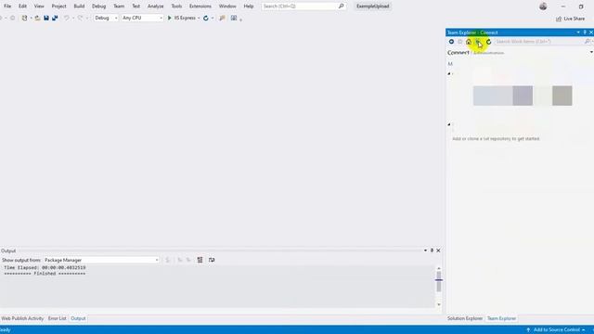The height and width of the screenshot is (334, 594).
Task: Click the Output scrollbar down arrow
Action: click(x=439, y=304)
